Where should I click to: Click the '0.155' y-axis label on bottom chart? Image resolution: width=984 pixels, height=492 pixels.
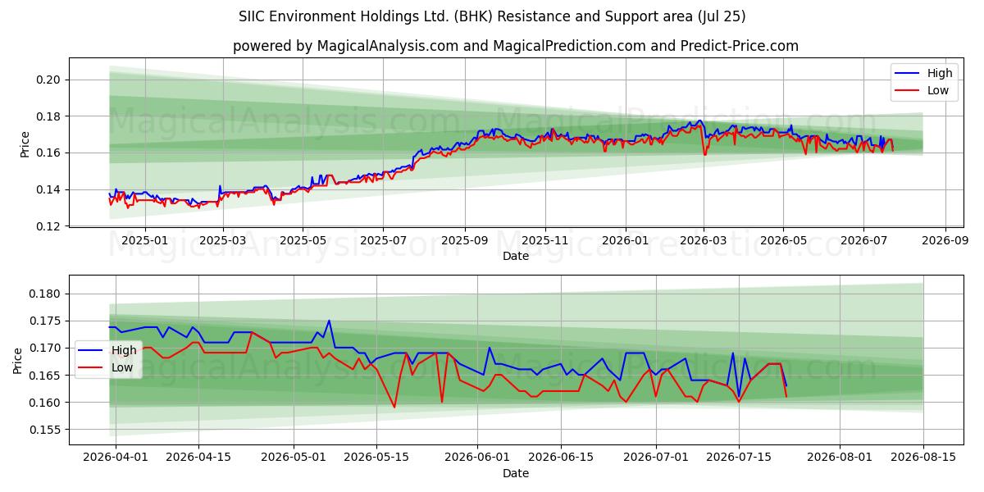46,430
